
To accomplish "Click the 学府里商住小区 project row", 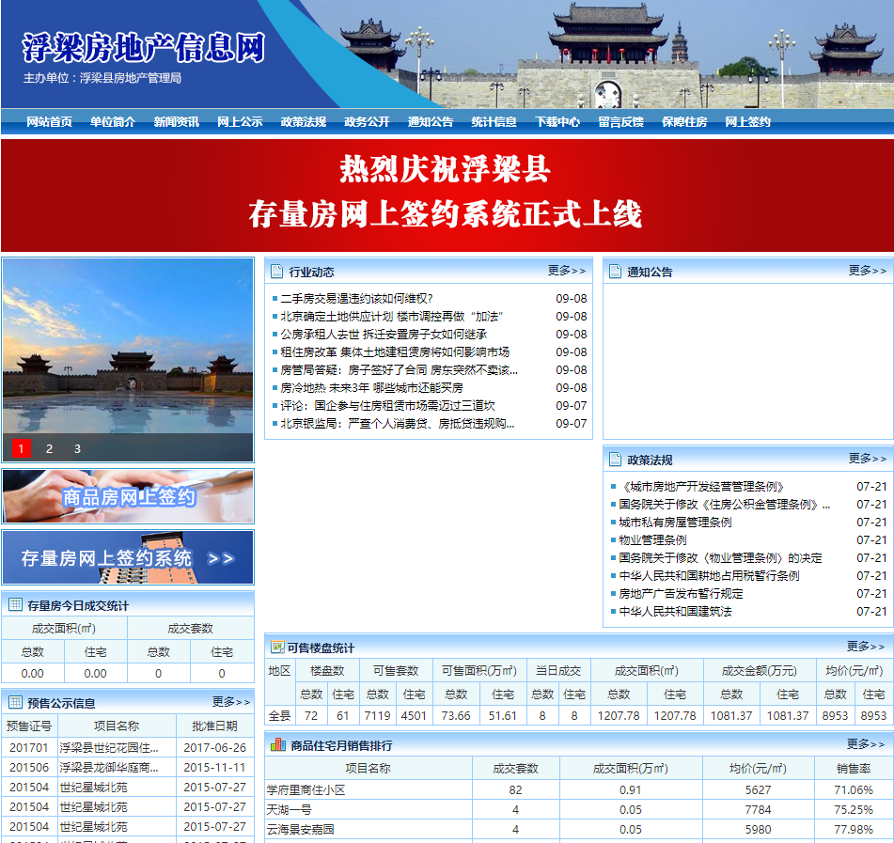I will coord(306,790).
